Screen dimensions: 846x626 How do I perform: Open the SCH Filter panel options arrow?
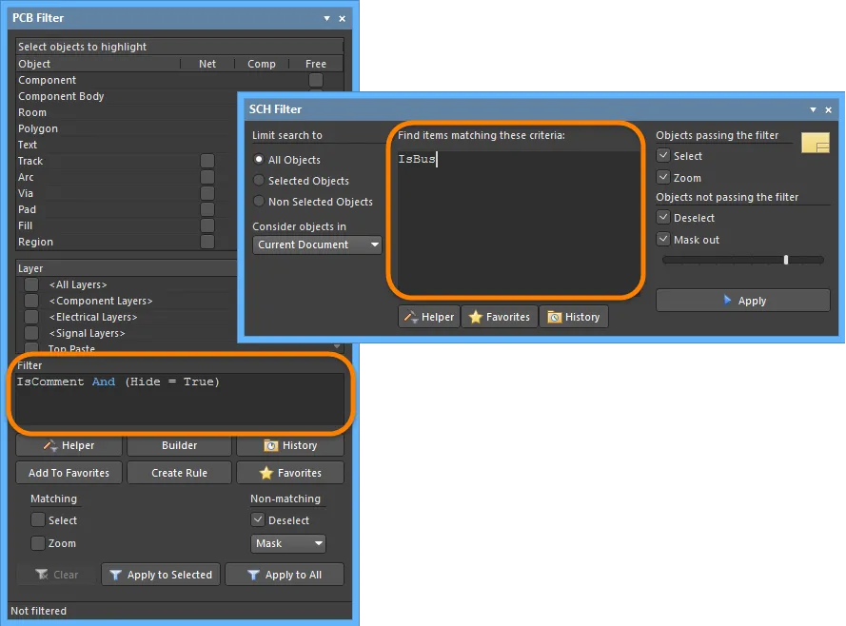(813, 109)
